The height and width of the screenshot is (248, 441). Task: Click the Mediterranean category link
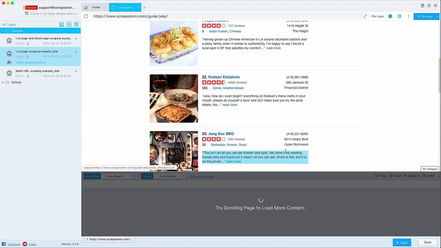(x=234, y=88)
